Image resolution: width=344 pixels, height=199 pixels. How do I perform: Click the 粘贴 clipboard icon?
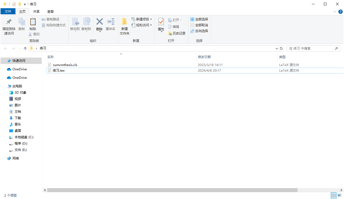[33, 22]
